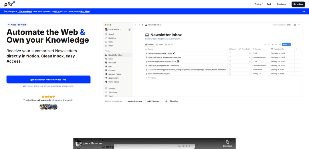Click the arrow at the banner's right end

[304, 11]
